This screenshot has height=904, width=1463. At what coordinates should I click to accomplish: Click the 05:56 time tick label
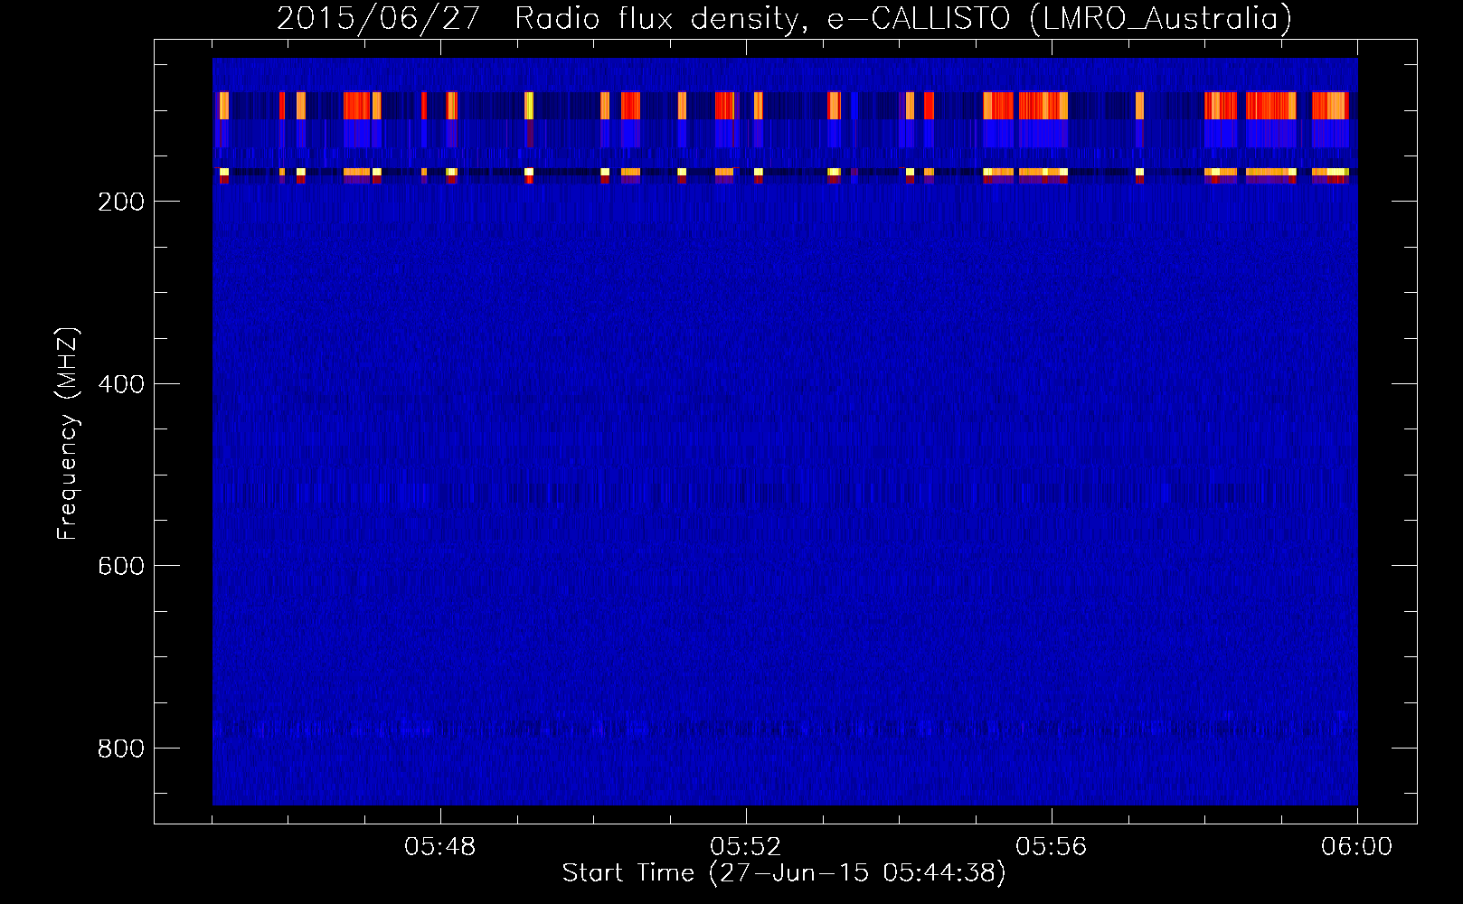[x=1052, y=847]
